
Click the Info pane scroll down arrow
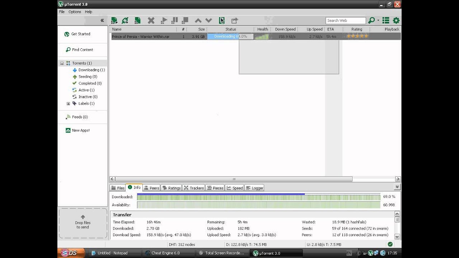click(x=397, y=236)
